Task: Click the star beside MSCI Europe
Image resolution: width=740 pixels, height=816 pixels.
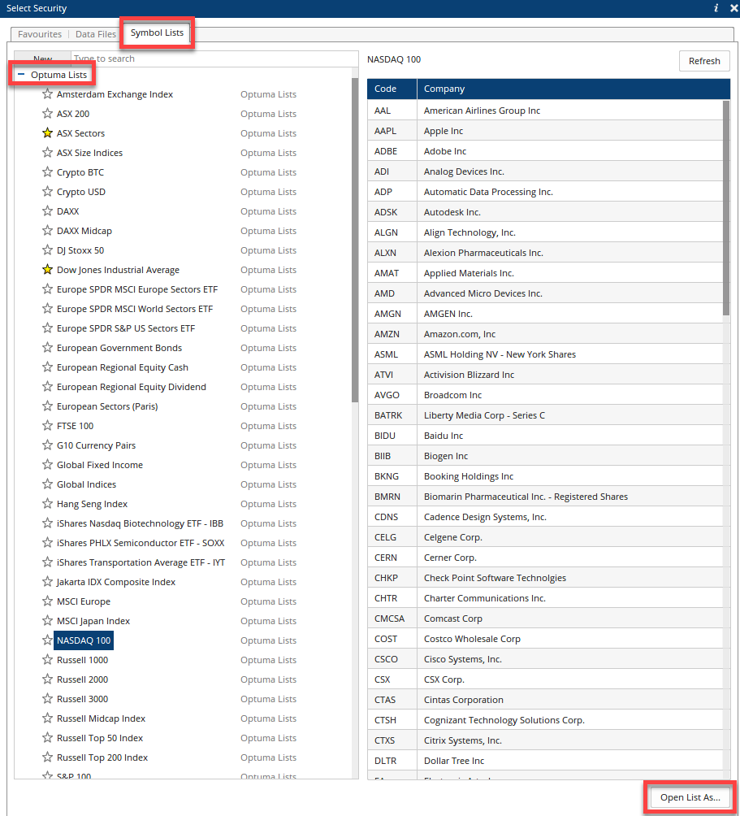Action: 47,601
